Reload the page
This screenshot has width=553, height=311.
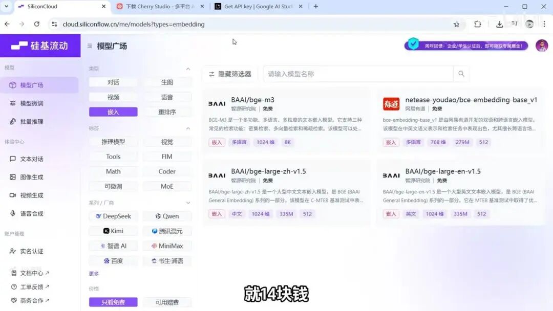(37, 24)
